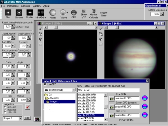Click the Resolution value adjust icon
The width and height of the screenshot is (168, 126).
13,27
